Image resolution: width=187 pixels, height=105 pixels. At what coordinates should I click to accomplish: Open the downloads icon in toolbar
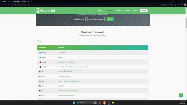pos(179,5)
